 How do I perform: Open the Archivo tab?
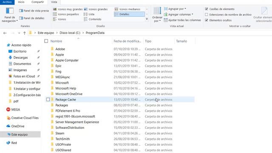(x=7, y=2)
